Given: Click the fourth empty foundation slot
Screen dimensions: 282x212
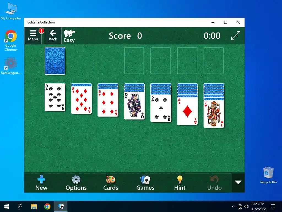Looking at the screenshot, I should (x=214, y=61).
